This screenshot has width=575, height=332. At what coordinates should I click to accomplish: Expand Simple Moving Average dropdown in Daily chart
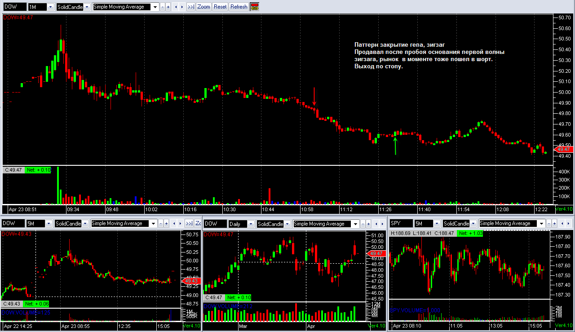click(356, 224)
